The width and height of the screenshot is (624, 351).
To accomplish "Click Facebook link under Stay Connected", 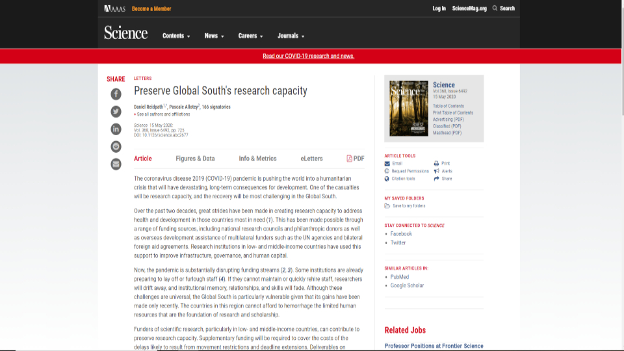I will pyautogui.click(x=401, y=234).
